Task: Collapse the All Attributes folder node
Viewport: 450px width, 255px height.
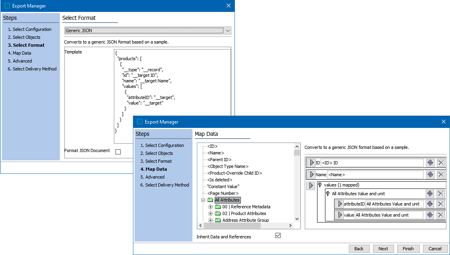Action: [x=203, y=200]
